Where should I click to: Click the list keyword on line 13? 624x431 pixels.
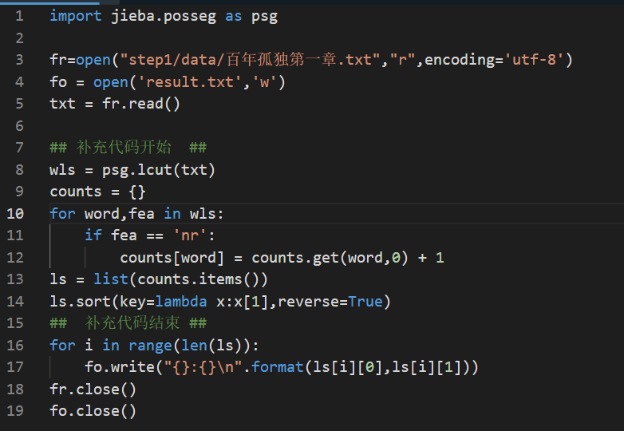[x=110, y=279]
